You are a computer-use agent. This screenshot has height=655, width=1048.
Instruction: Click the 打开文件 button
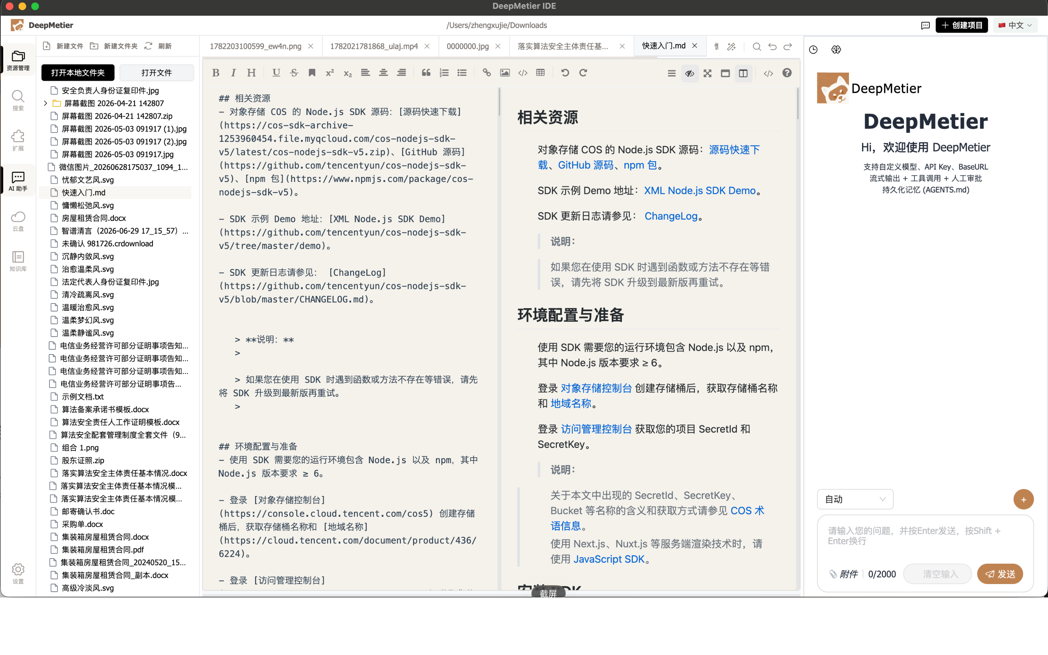click(x=156, y=72)
